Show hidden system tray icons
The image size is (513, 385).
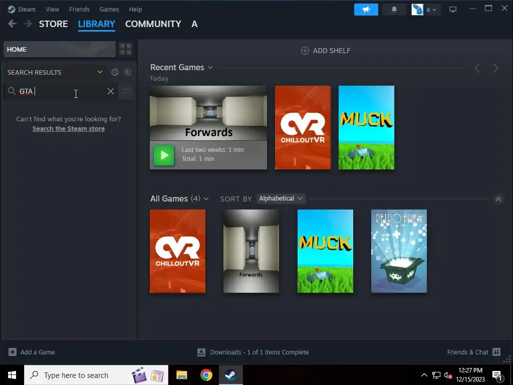424,375
